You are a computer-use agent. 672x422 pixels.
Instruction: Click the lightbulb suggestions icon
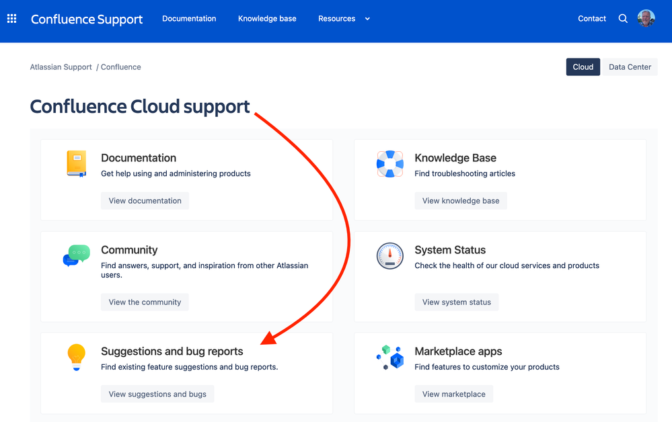(77, 357)
